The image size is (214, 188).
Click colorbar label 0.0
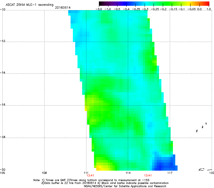pos(200,9)
